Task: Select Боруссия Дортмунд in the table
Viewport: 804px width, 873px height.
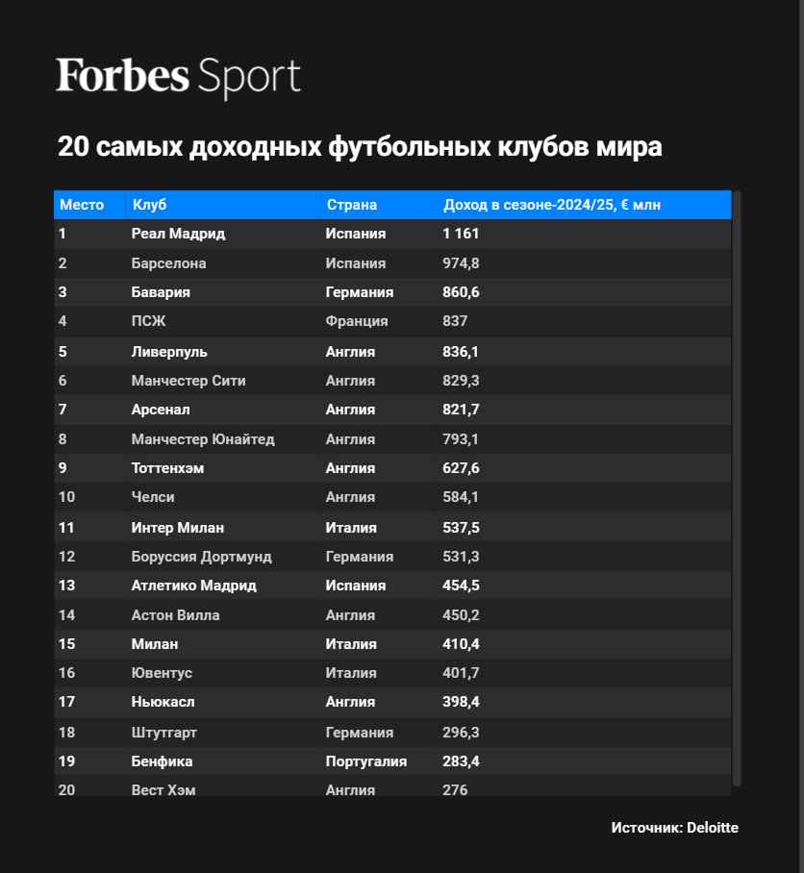Action: click(201, 557)
